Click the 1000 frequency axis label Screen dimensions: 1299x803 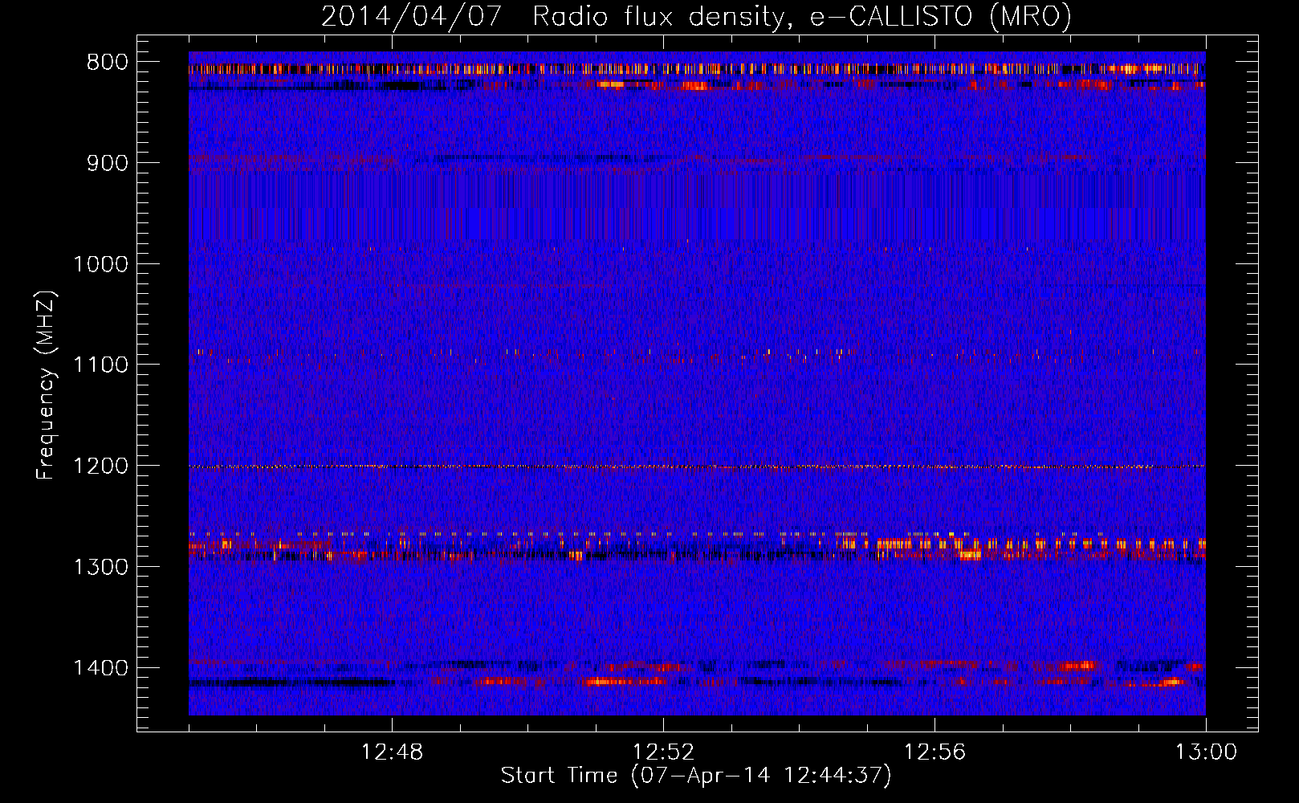point(100,264)
